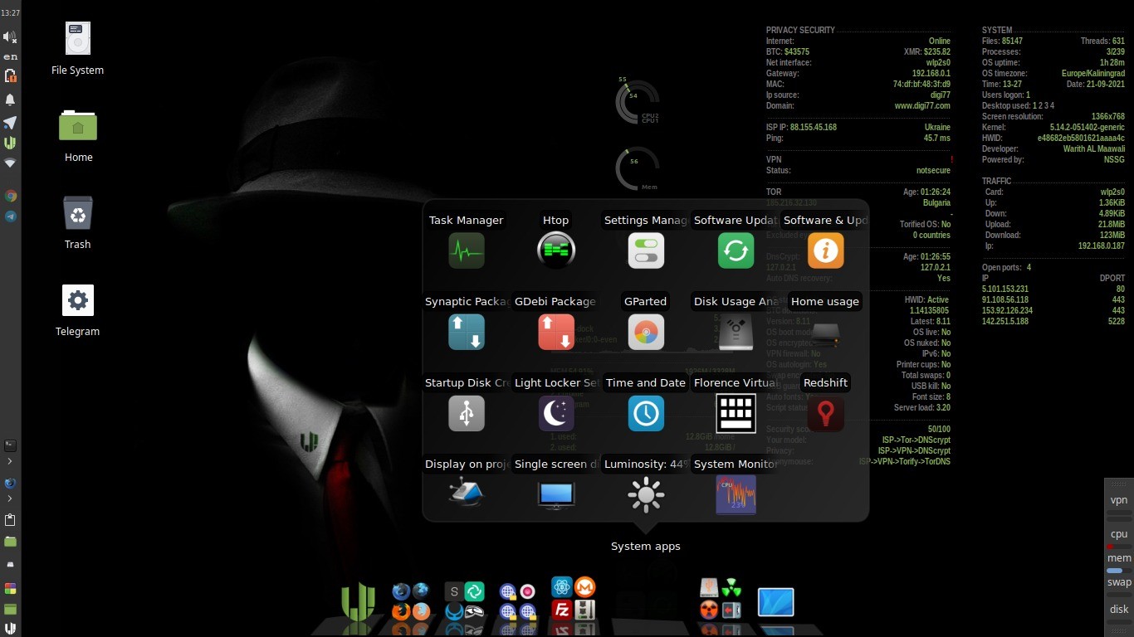Image resolution: width=1134 pixels, height=637 pixels.
Task: Expand the arrow below the terminal launcher
Action: pos(10,461)
